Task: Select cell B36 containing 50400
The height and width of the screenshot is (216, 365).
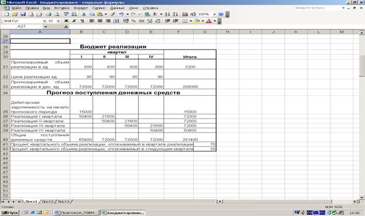Action: pyautogui.click(x=81, y=117)
